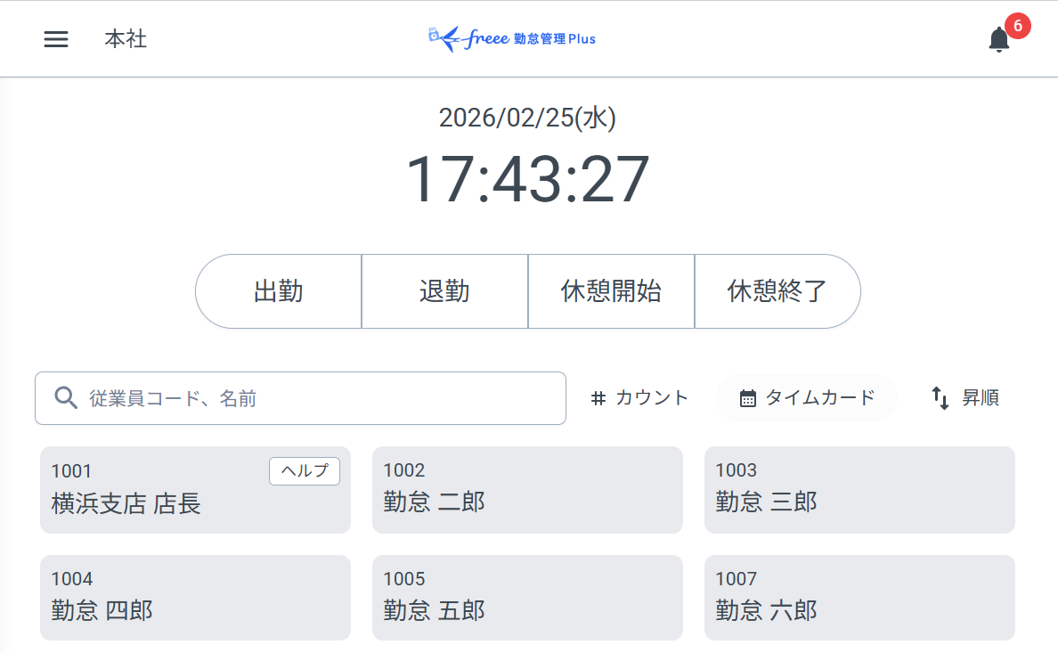Select the 退勤 clock-out button
Image resolution: width=1058 pixels, height=653 pixels.
444,291
